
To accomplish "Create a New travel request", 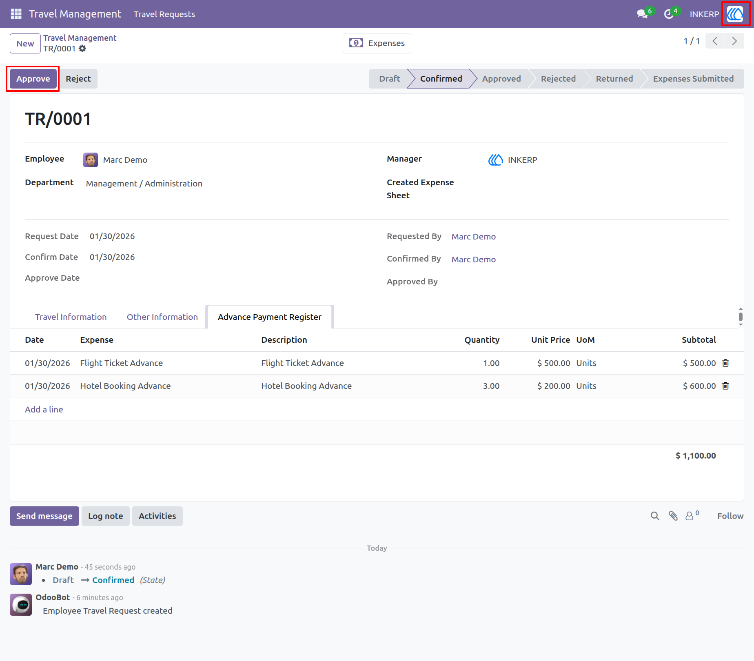I will 25,44.
